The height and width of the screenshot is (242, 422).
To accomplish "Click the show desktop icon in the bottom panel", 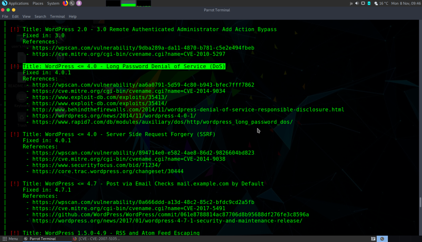I will (373, 239).
